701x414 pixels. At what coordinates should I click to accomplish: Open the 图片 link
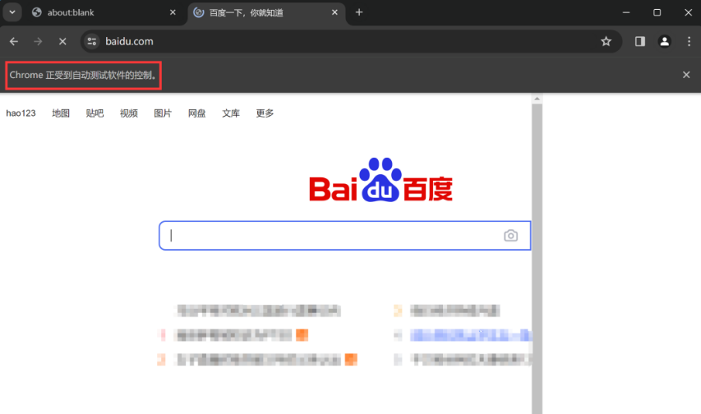click(x=163, y=113)
